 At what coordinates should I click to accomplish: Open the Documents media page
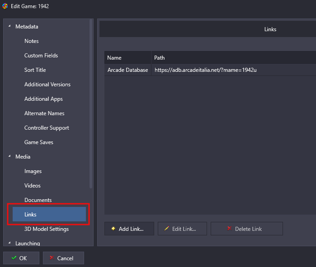[x=38, y=200]
